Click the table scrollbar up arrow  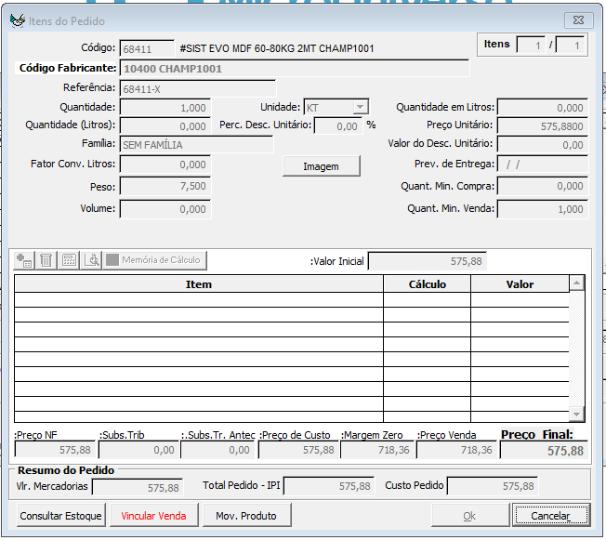[x=576, y=283]
